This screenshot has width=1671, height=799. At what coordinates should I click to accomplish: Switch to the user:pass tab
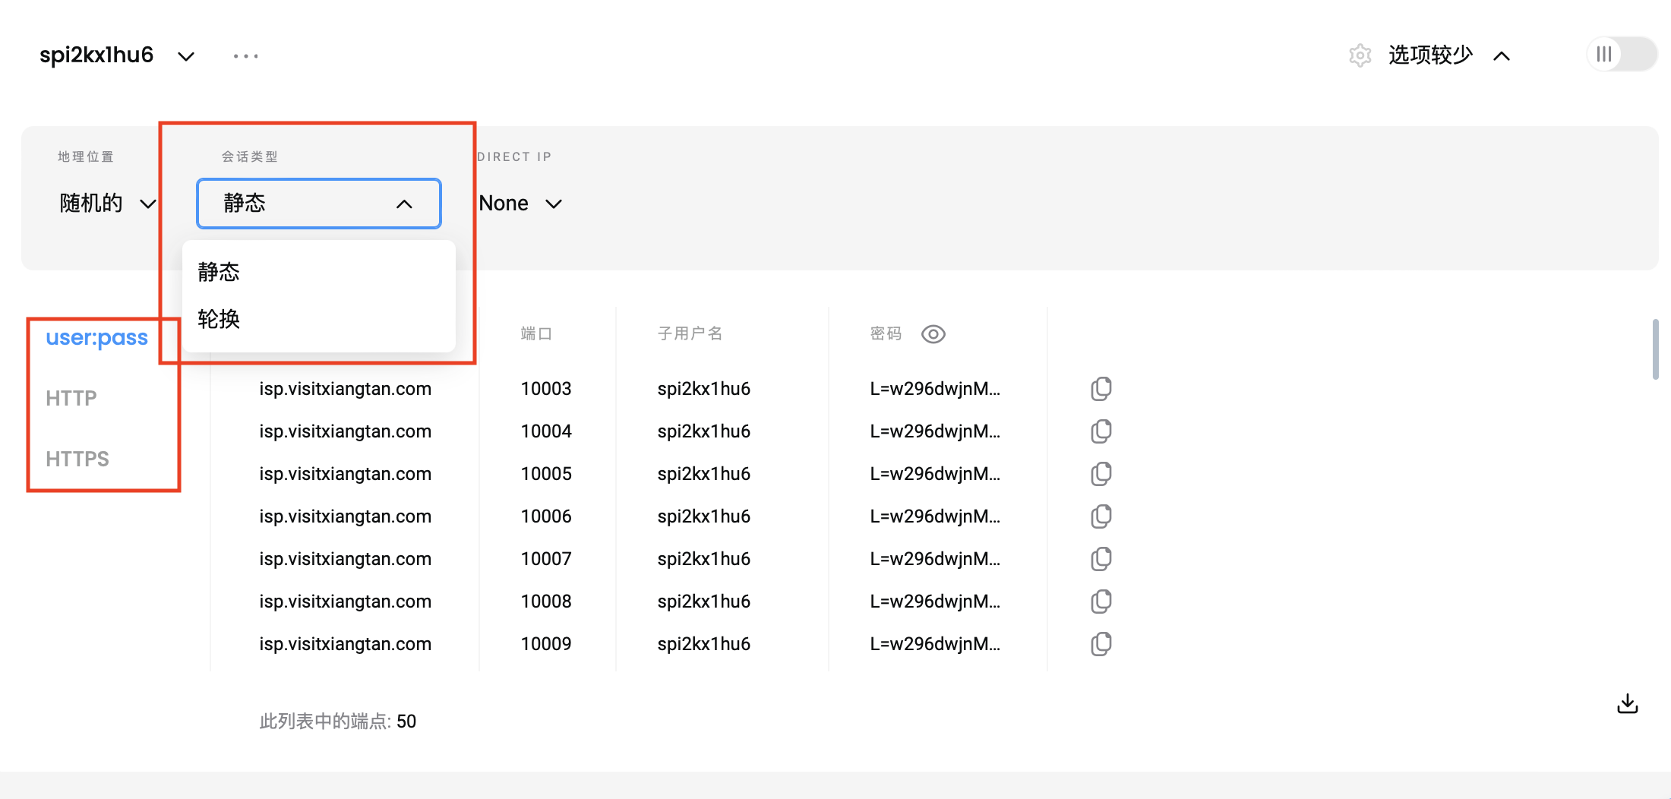(x=97, y=337)
